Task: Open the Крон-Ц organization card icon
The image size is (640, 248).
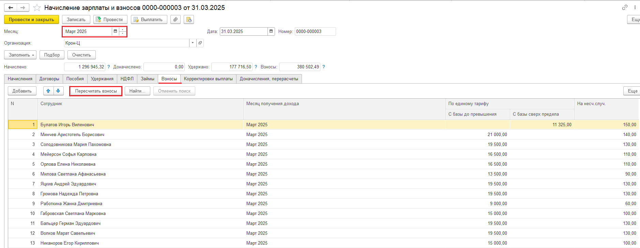Action: click(200, 43)
